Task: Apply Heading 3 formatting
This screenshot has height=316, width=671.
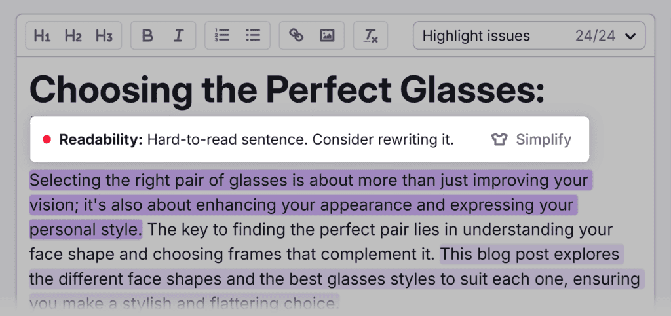Action: (x=104, y=36)
